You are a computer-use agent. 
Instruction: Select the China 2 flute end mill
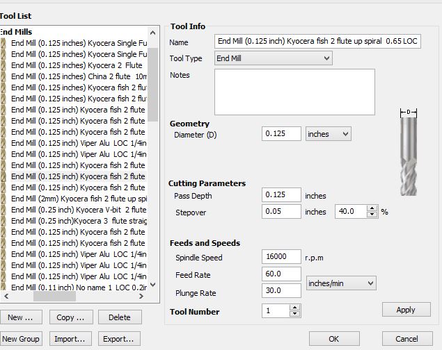(x=77, y=76)
